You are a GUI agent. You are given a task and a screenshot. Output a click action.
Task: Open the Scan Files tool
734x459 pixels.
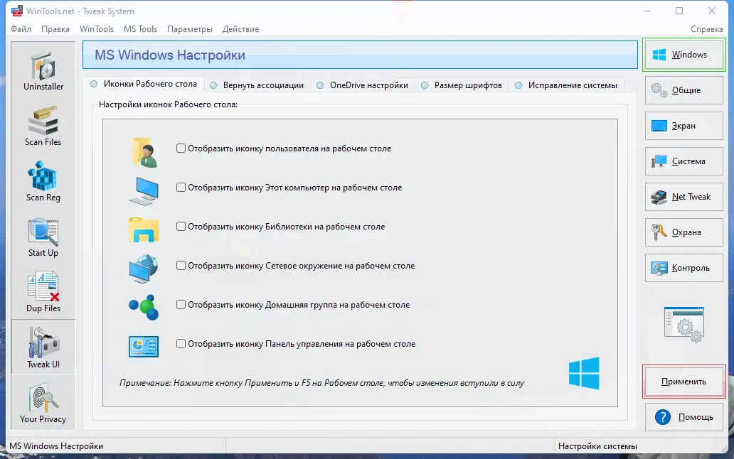(43, 126)
